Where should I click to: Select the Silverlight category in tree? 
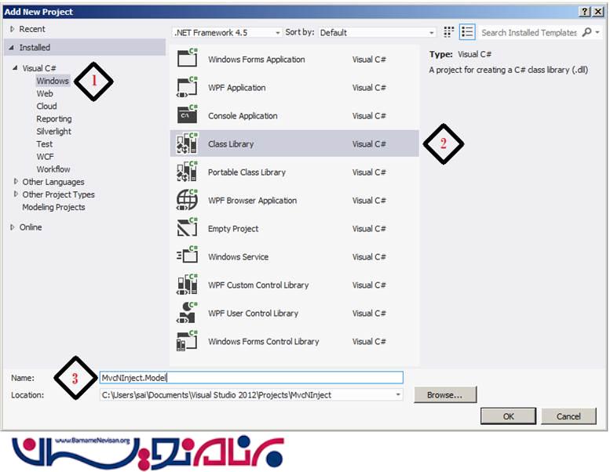coord(53,131)
